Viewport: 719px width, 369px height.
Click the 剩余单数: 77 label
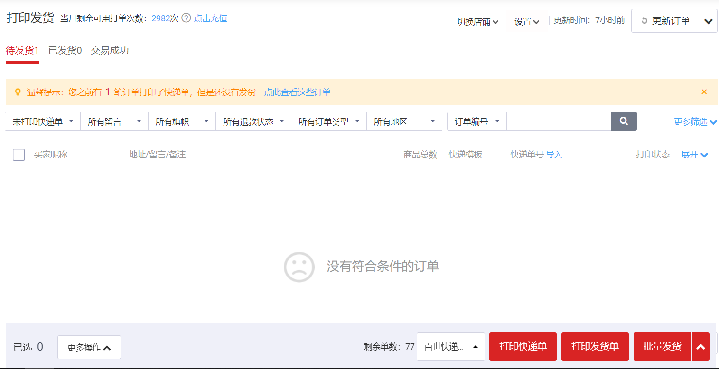click(x=389, y=347)
